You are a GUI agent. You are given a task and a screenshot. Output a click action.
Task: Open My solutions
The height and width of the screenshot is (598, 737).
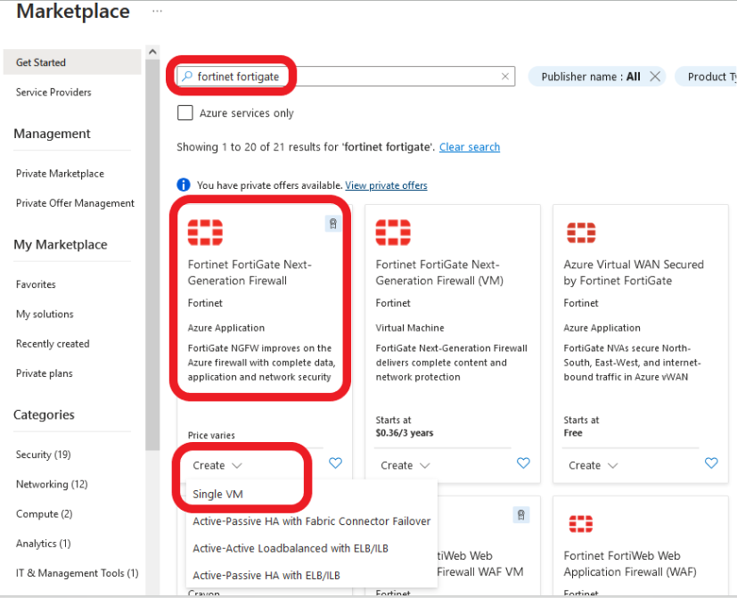(x=45, y=314)
